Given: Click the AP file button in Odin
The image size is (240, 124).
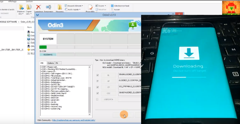Looking at the screenshot, I should tap(109, 81).
